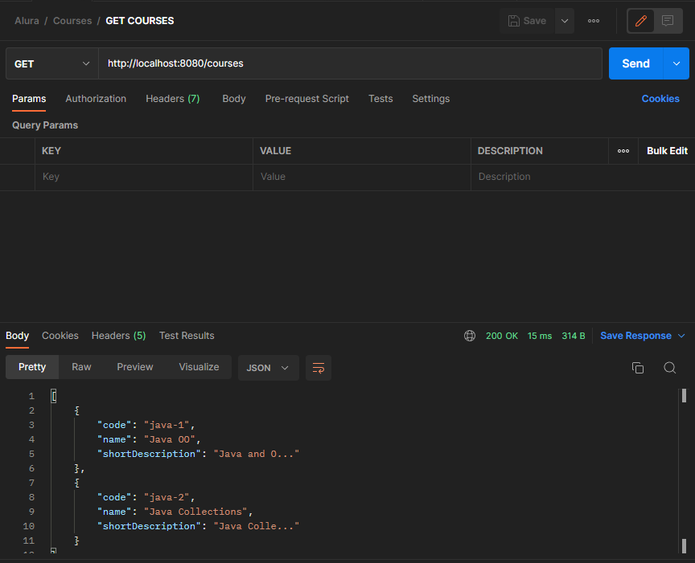
Task: Click the globe network info icon
Action: (470, 336)
